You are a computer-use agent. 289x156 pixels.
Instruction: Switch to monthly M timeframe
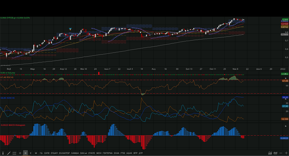click(x=36, y=153)
